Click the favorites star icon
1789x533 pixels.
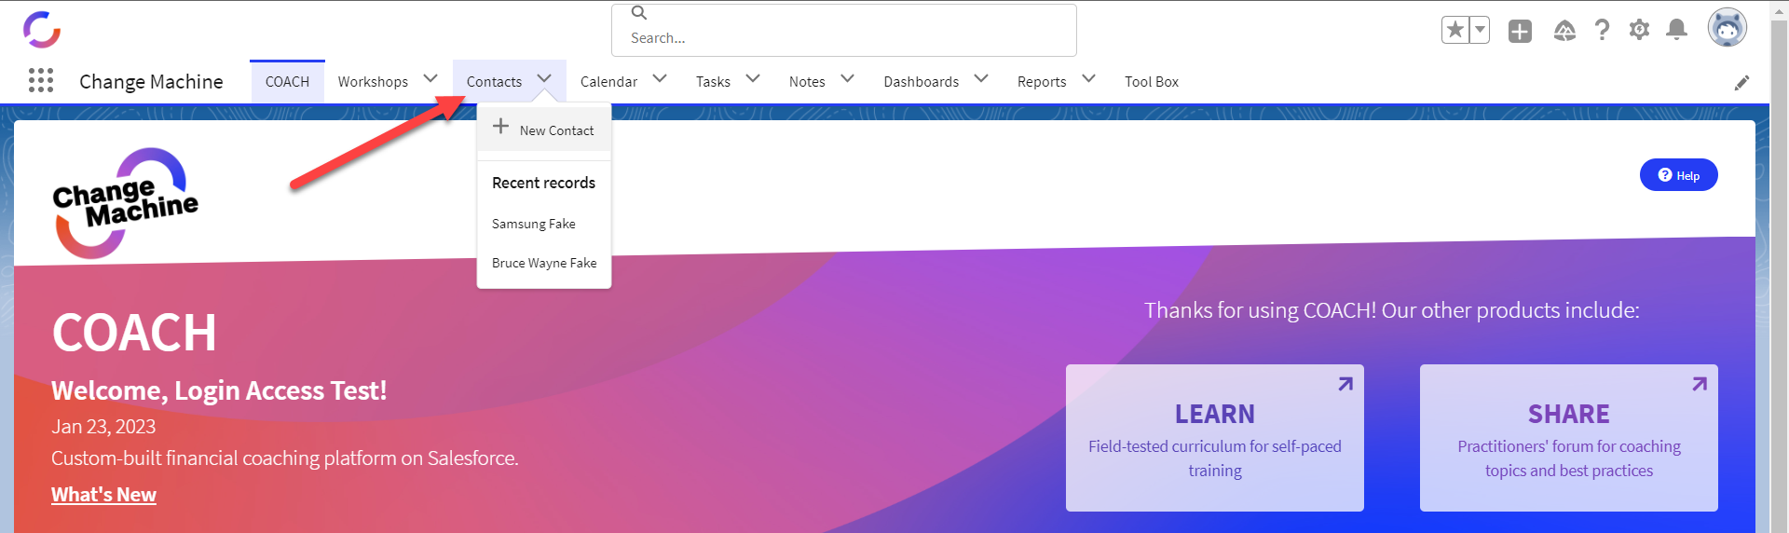click(x=1455, y=30)
